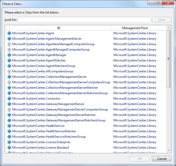Select Microsoft.SystemCenter.AgentManager class name
The height and width of the screenshot is (166, 176).
(39, 55)
